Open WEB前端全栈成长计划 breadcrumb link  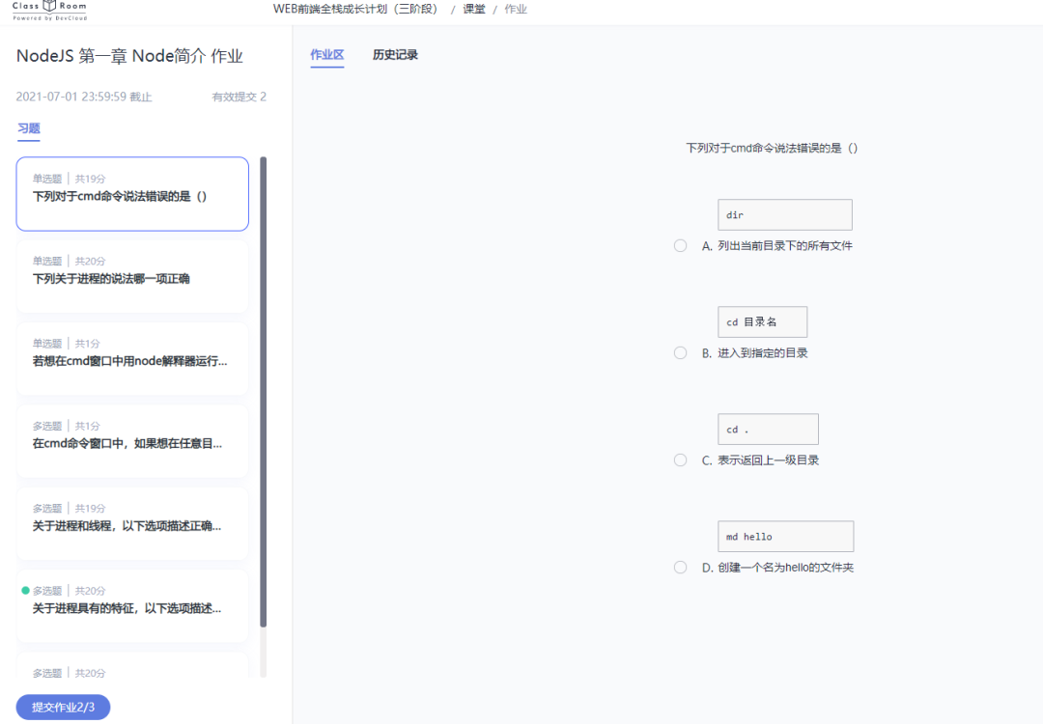355,10
